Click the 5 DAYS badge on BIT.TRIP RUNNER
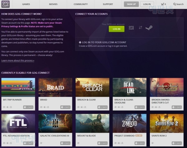The image size is (187, 148). click(28, 107)
